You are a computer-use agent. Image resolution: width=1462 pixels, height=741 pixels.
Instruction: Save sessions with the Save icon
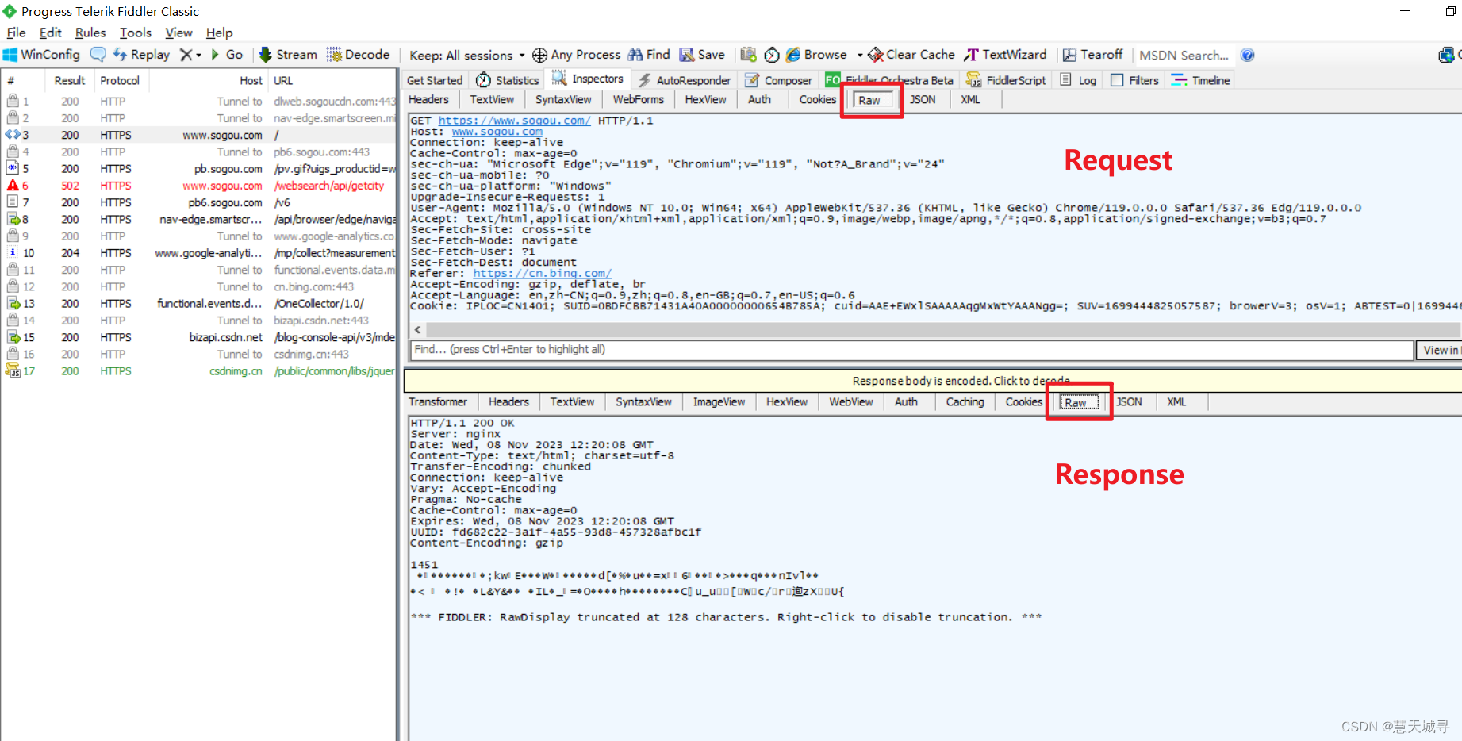tap(702, 55)
